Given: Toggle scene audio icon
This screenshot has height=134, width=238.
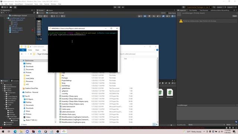Looking at the screenshot, I should click(154, 16).
